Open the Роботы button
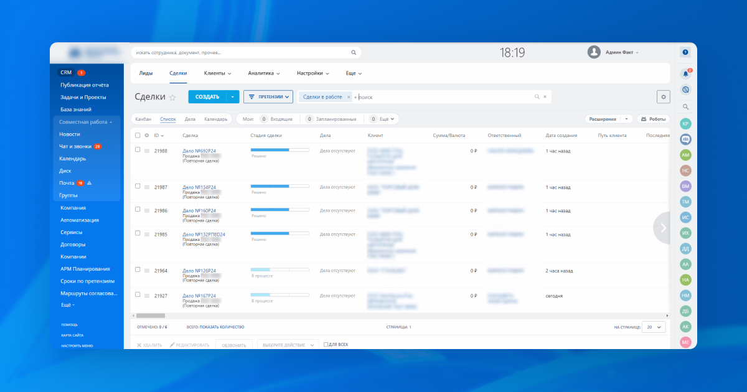747x392 pixels. (654, 119)
